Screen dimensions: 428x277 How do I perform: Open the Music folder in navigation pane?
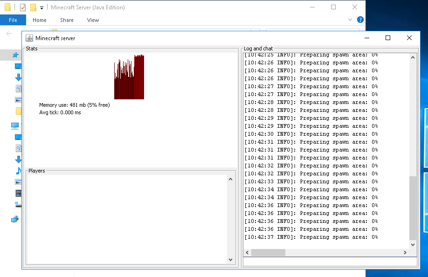18,170
